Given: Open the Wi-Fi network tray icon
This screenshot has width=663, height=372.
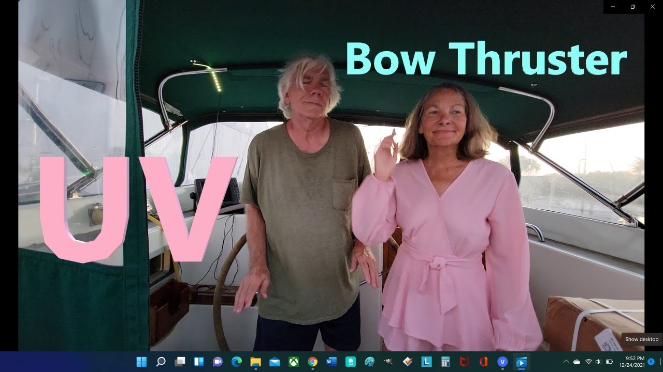Looking at the screenshot, I should (x=588, y=362).
